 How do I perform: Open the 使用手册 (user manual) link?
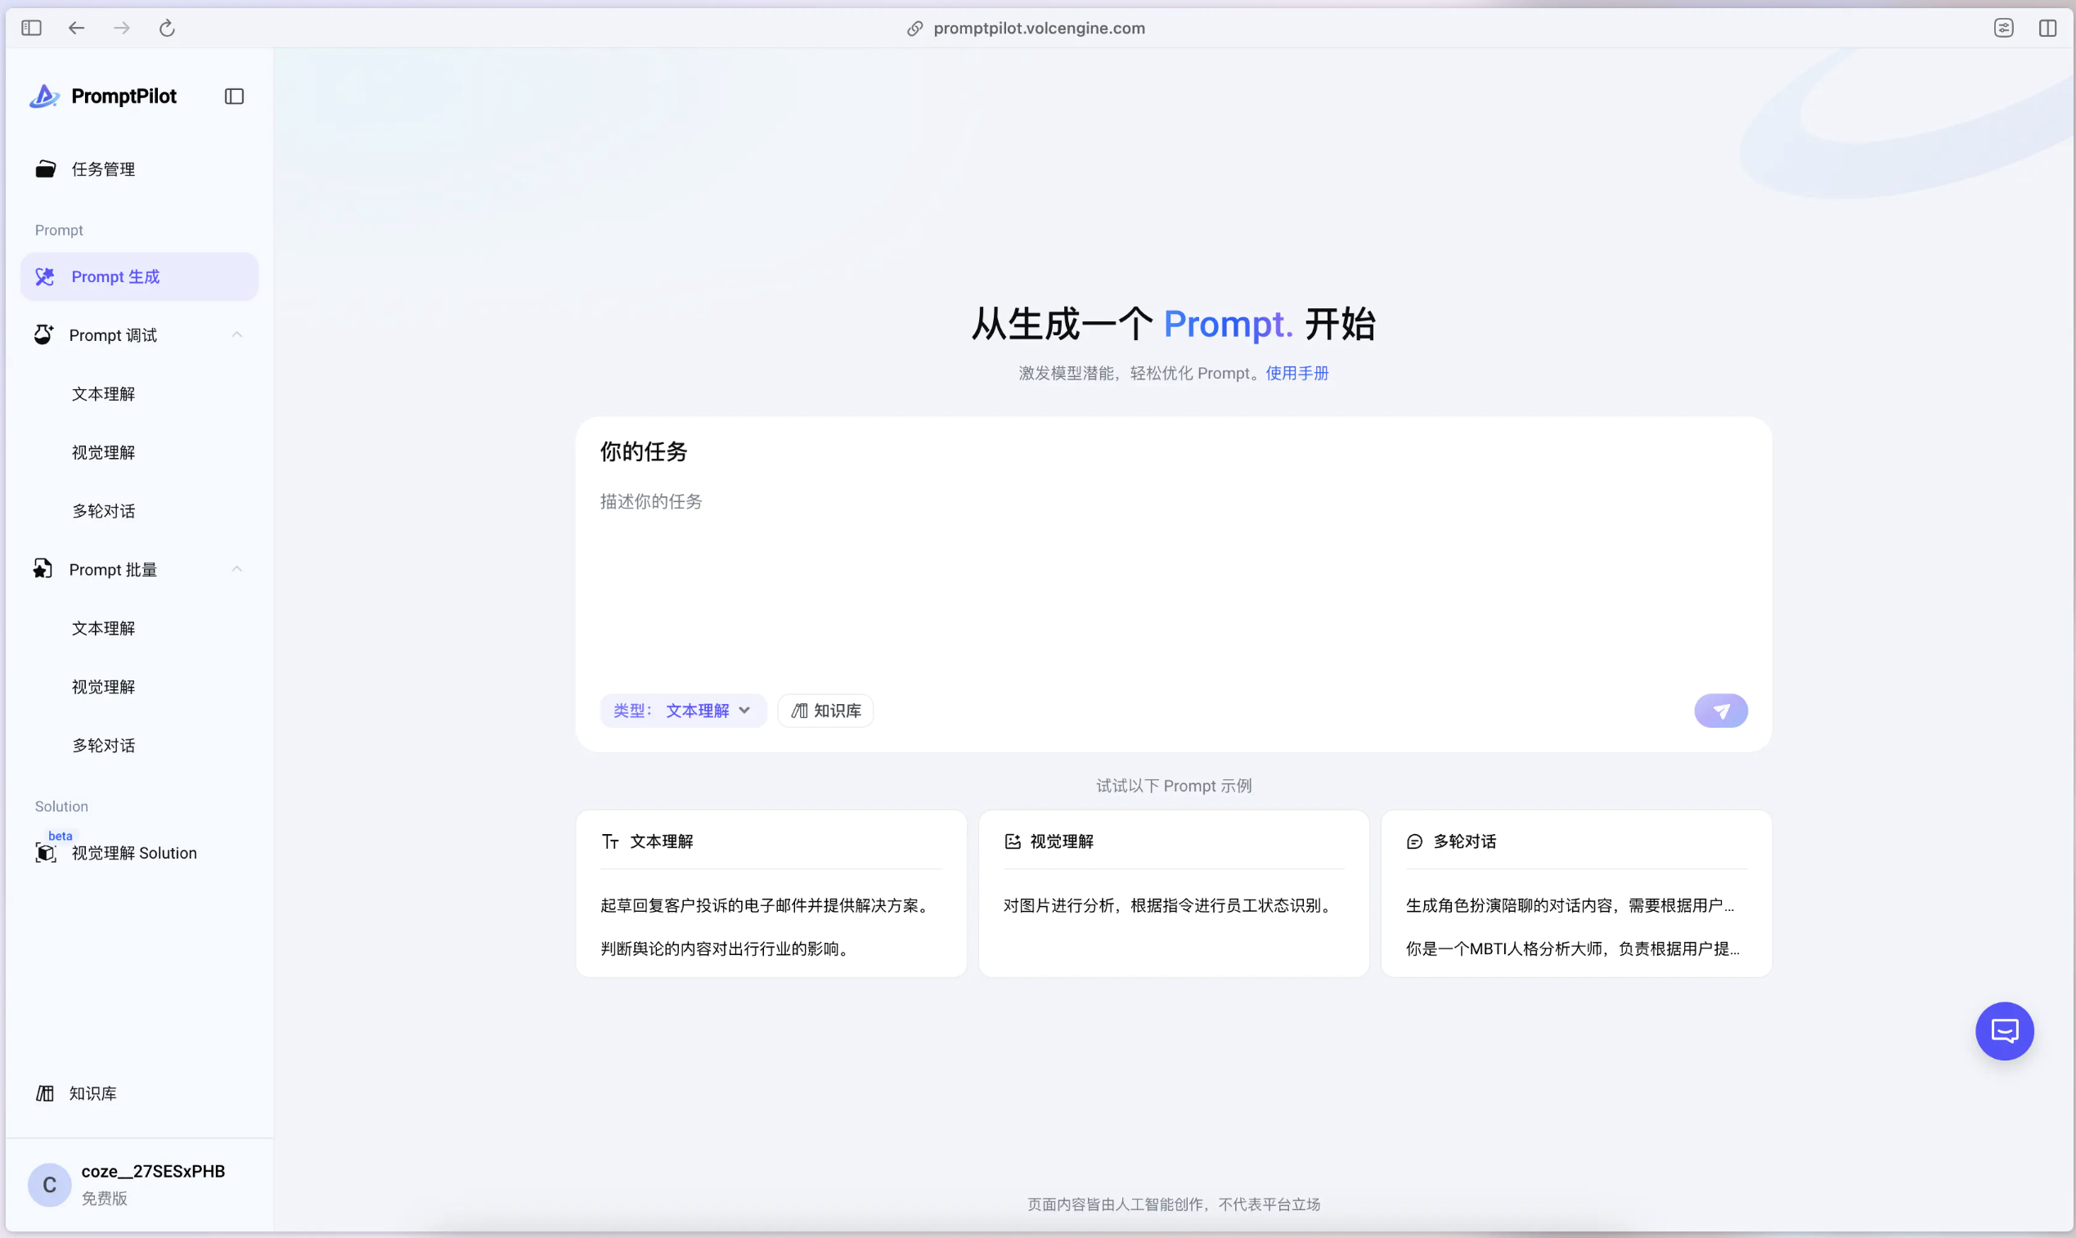coord(1296,373)
